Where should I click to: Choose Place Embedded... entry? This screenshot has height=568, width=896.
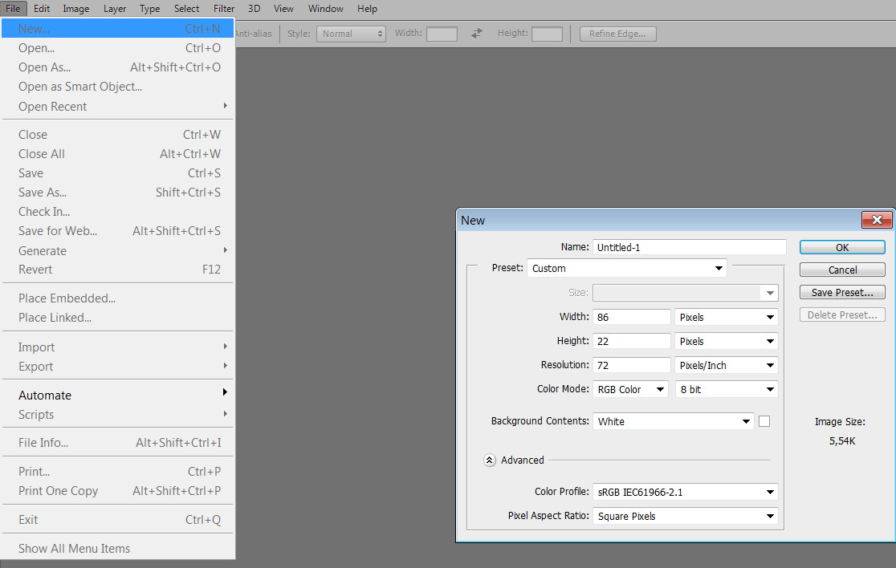click(118, 298)
